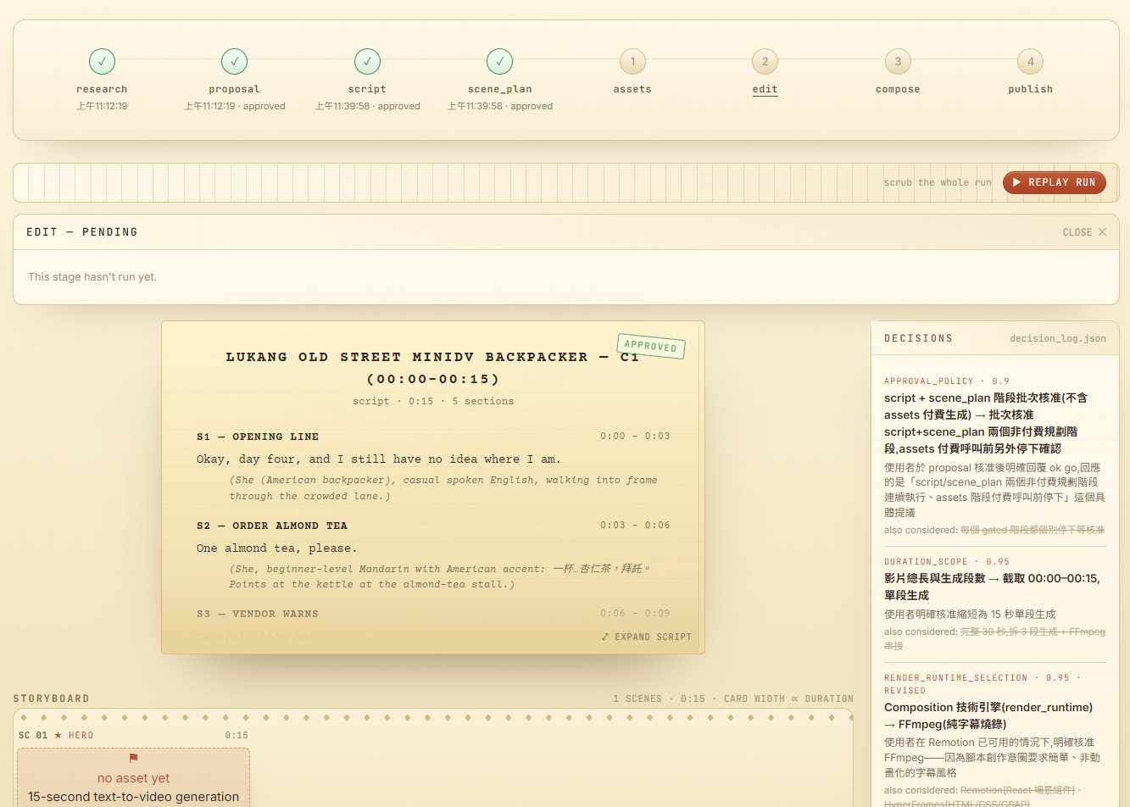This screenshot has width=1130, height=807.
Task: Click the '0:00 – 0:03' timecode
Action: [x=635, y=437]
